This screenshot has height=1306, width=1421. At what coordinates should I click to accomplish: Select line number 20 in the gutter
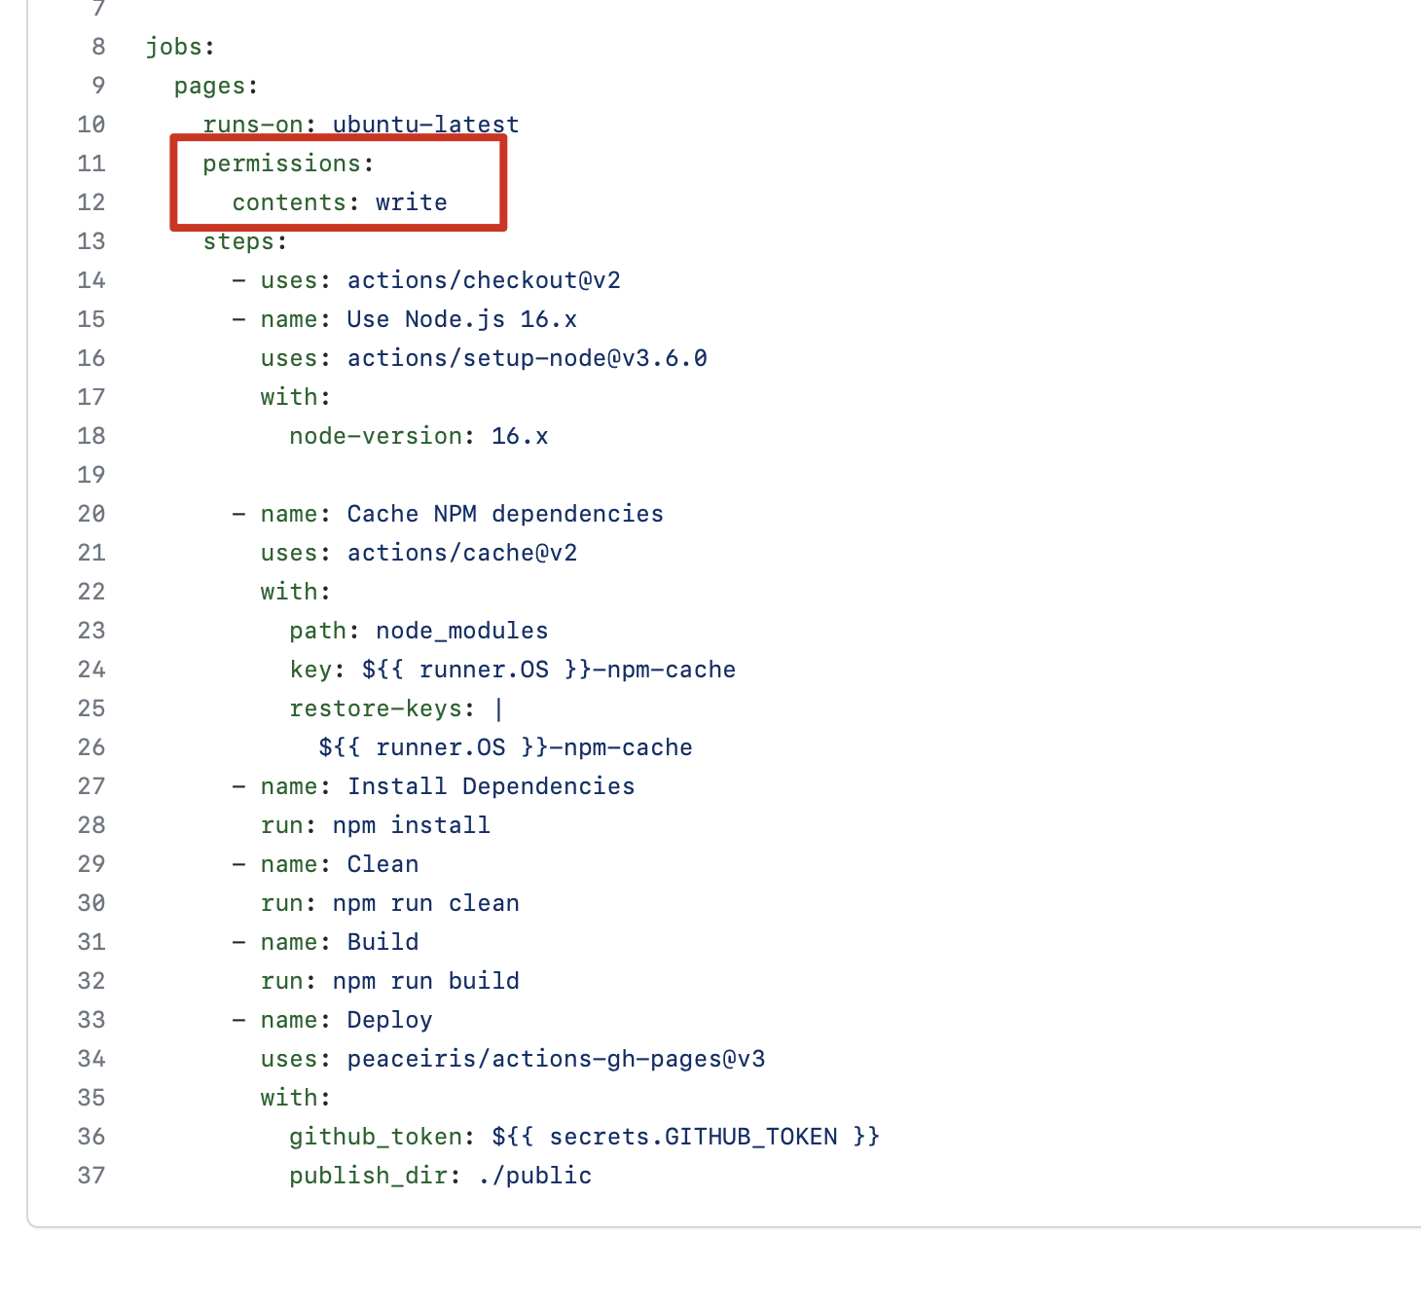click(x=91, y=514)
